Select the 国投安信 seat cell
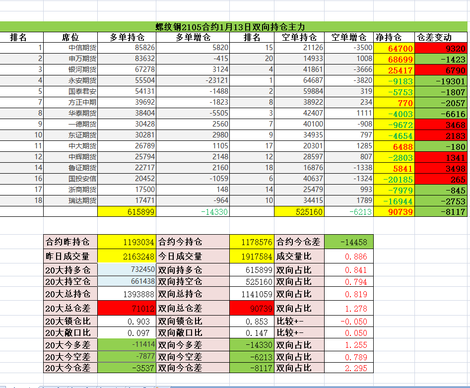 click(x=70, y=179)
